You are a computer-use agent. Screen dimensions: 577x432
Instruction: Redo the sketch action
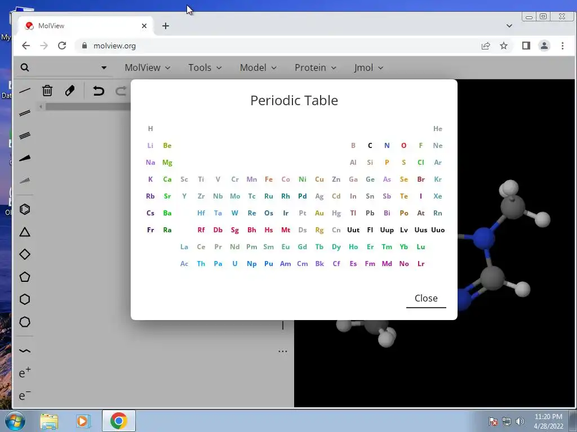click(121, 91)
